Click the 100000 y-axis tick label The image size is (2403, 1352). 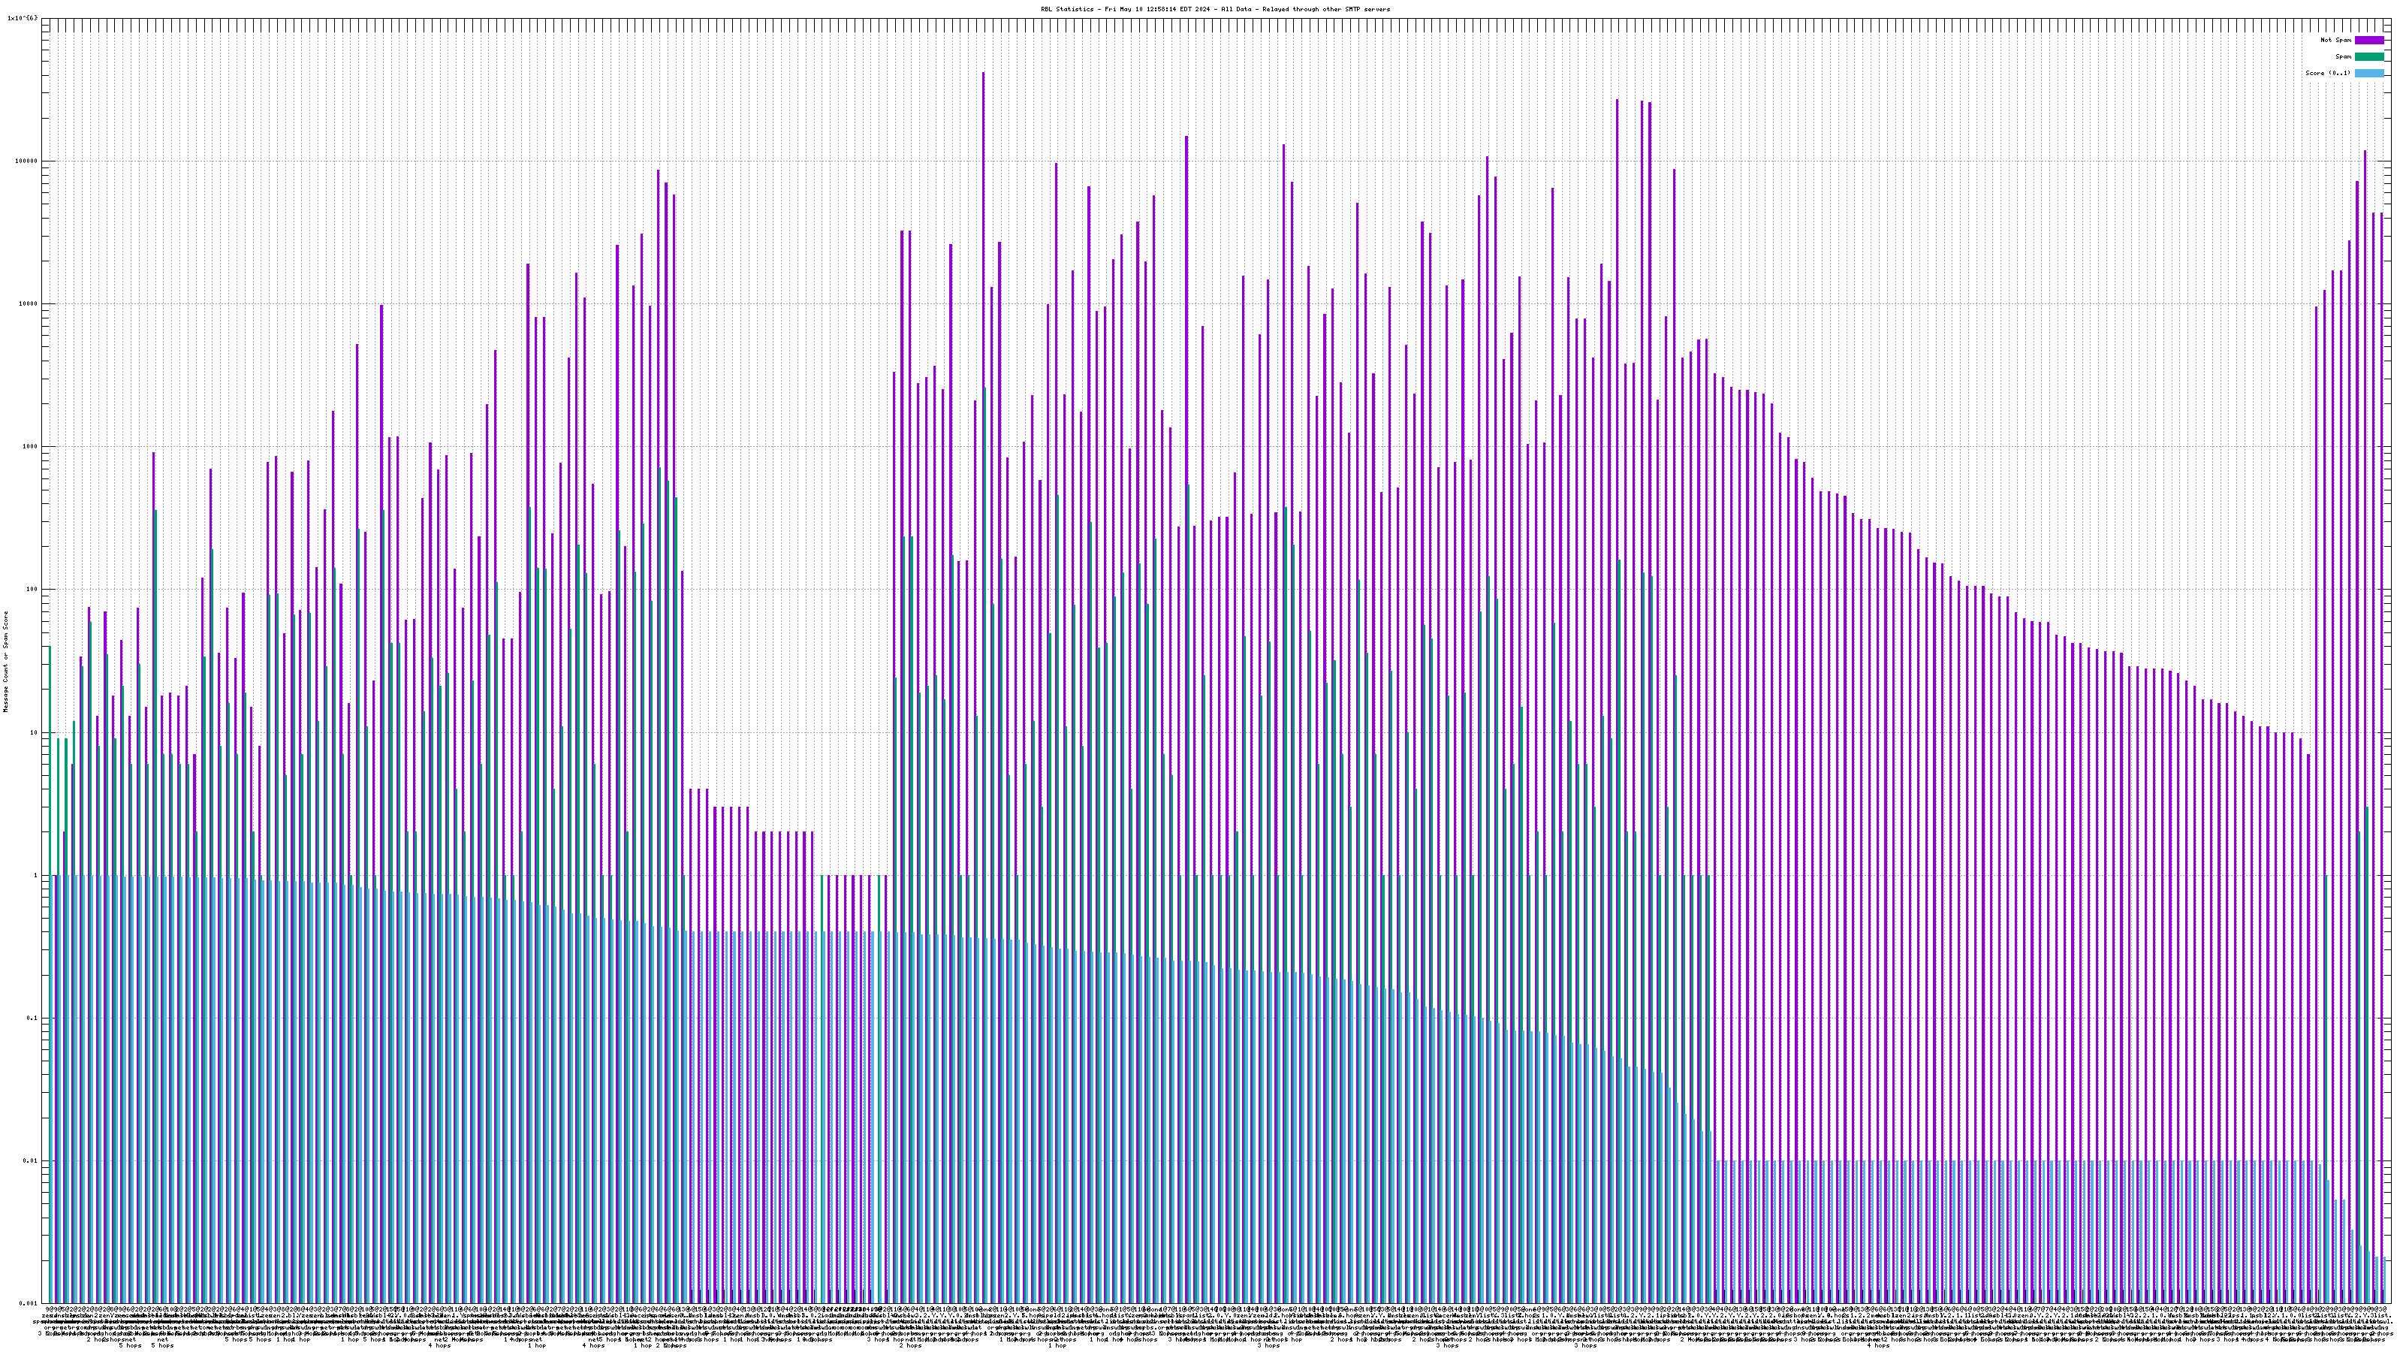pyautogui.click(x=28, y=161)
